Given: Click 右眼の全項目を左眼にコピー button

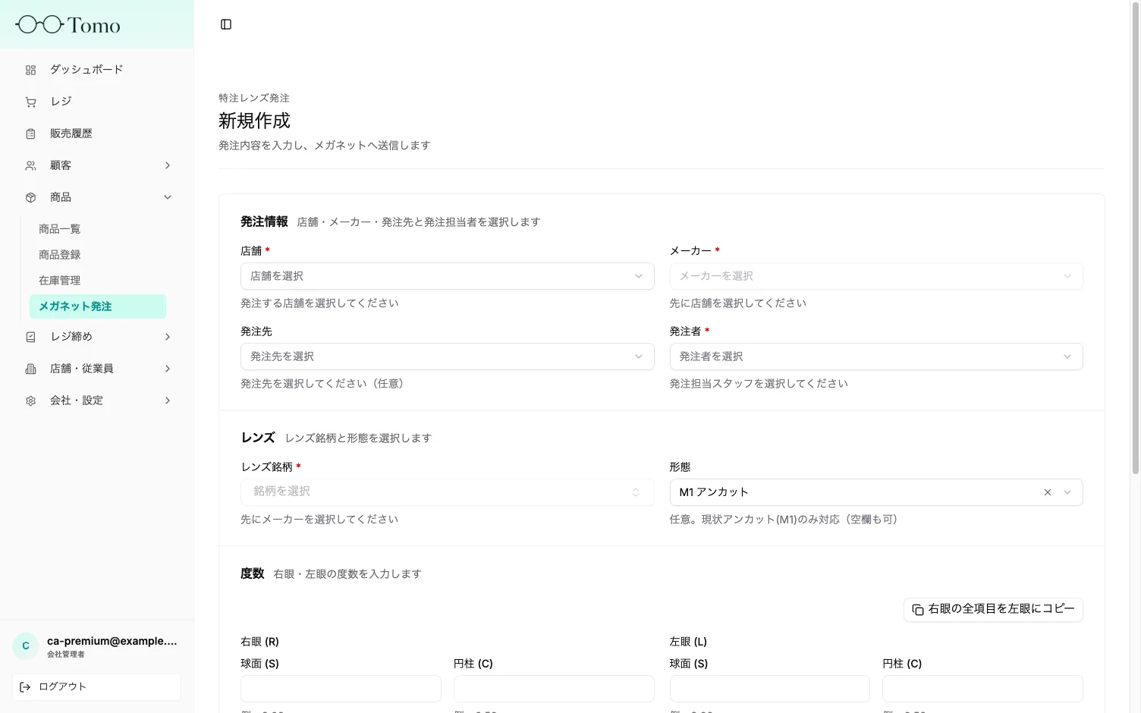Looking at the screenshot, I should (993, 610).
